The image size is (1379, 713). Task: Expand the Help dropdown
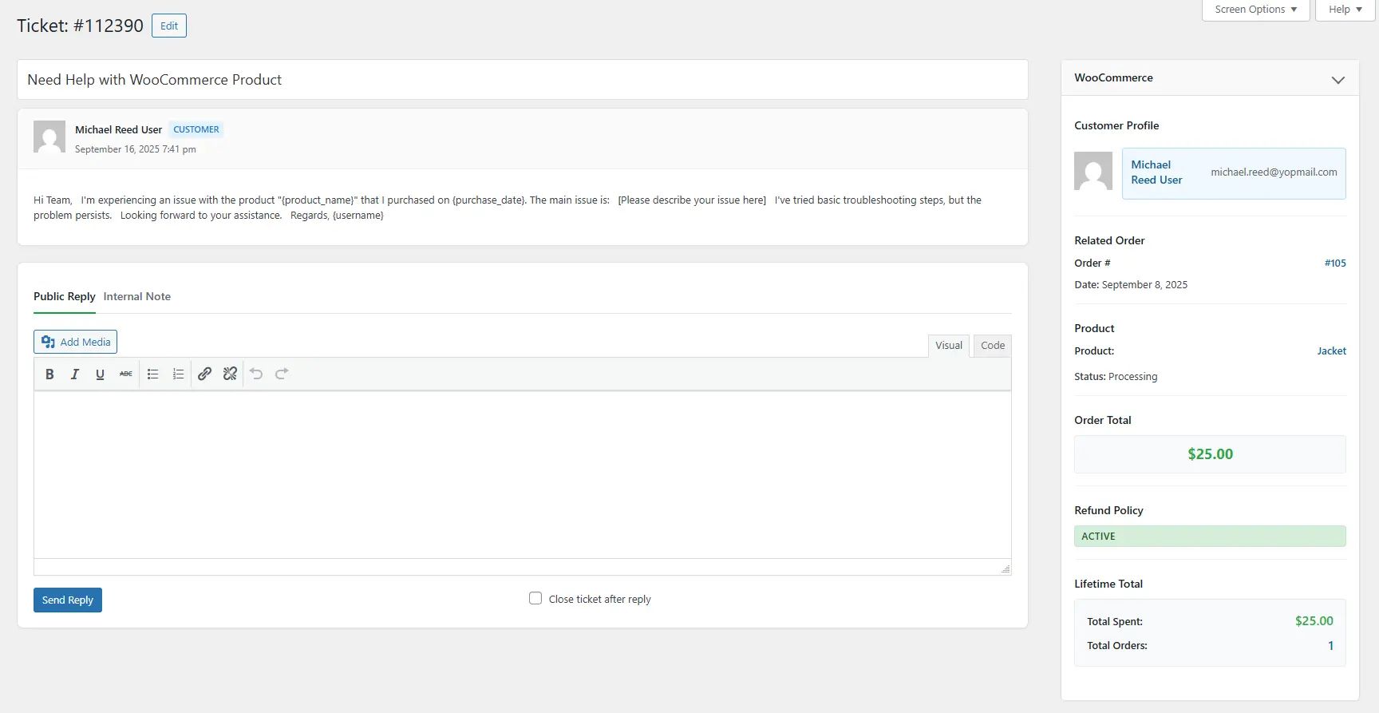click(x=1345, y=10)
